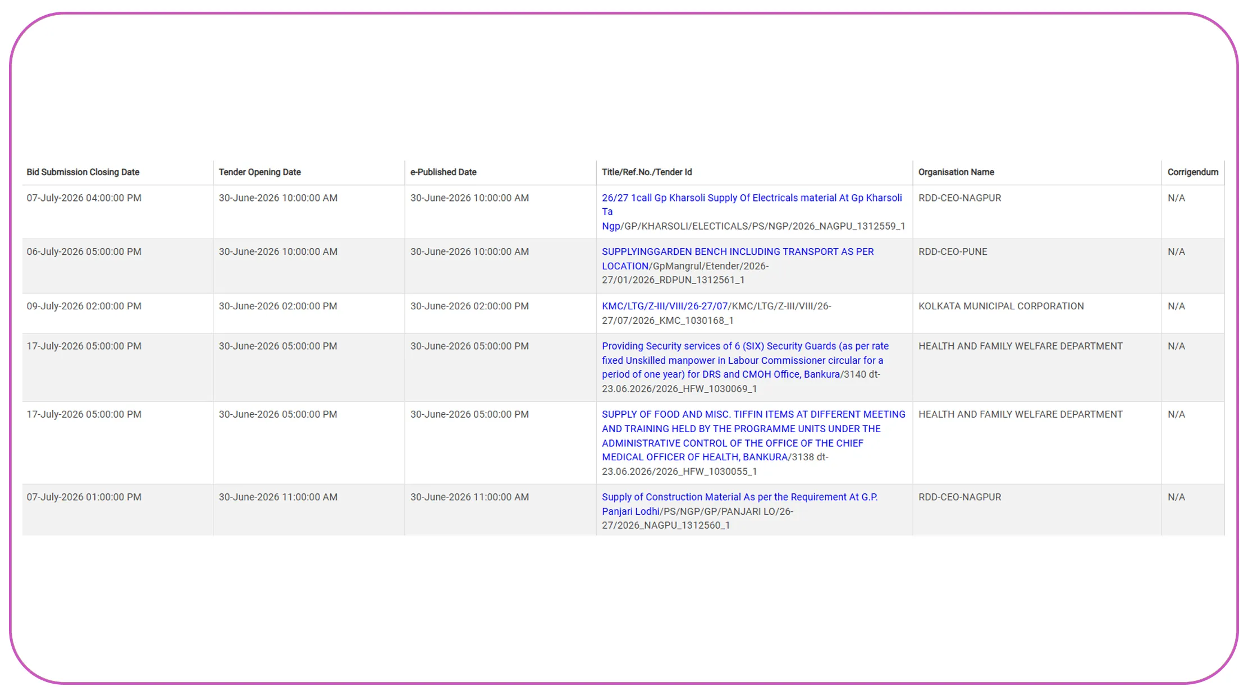Click Corrigendum N/A in the RDD-CEO-PUNE row
The image size is (1248, 696).
1176,251
